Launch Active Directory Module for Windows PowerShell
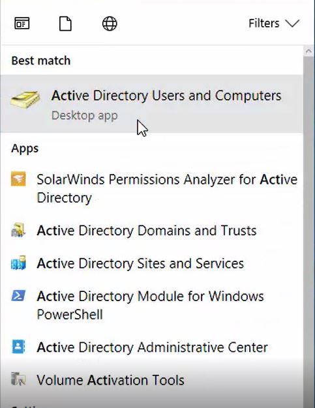The image size is (315, 408). 151,305
